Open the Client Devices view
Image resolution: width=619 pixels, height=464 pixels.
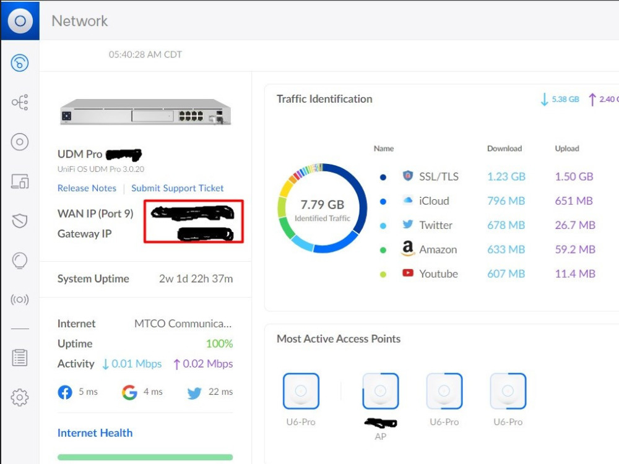[x=19, y=181]
